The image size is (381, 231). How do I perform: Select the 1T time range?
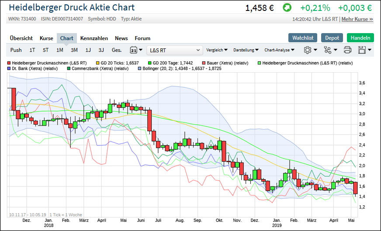(x=32, y=50)
